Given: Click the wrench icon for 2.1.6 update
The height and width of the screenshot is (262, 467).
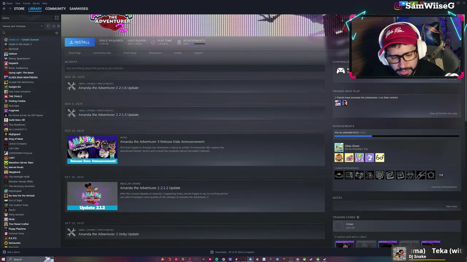Looking at the screenshot, I should tap(72, 86).
